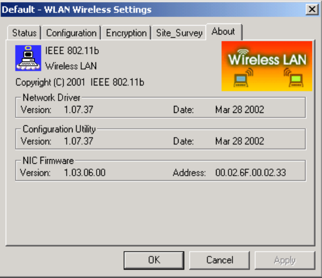Viewport: 322px width, 278px height.
Task: Click the Configuration Utility date Mar 28 2002
Action: tap(239, 141)
